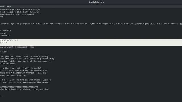This screenshot has width=182, height=102.
Task: Click the highlighted 'python' line
Action: click(x=4, y=42)
